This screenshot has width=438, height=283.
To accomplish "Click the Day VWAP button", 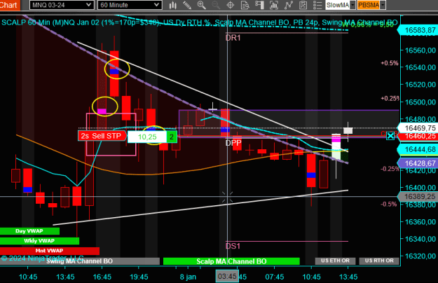I will [x=29, y=231].
